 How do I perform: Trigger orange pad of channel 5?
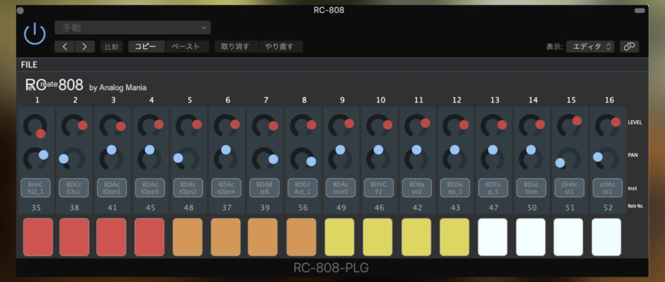click(188, 237)
